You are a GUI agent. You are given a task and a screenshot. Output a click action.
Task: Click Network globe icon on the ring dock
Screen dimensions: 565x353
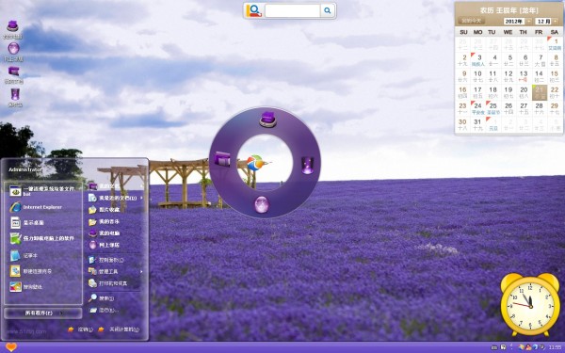click(x=262, y=204)
